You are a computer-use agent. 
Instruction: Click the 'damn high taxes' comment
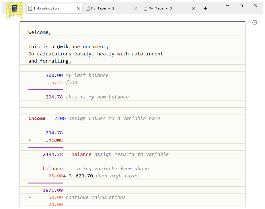(x=117, y=176)
